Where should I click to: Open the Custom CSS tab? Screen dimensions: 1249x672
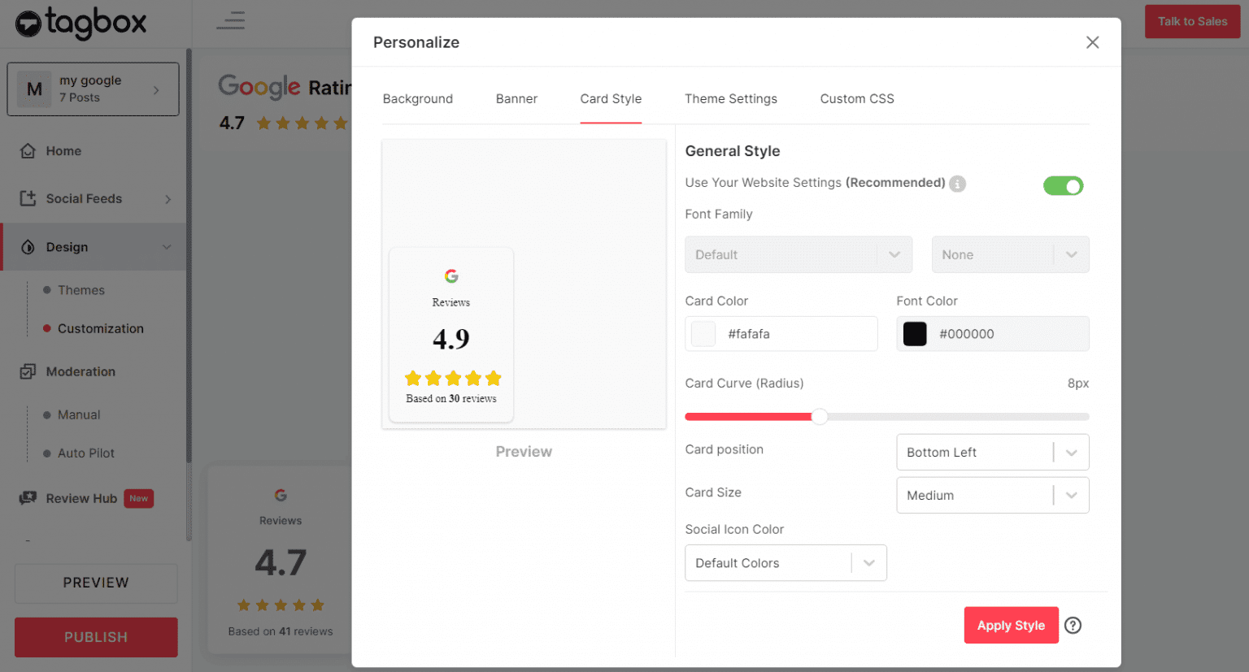(856, 98)
